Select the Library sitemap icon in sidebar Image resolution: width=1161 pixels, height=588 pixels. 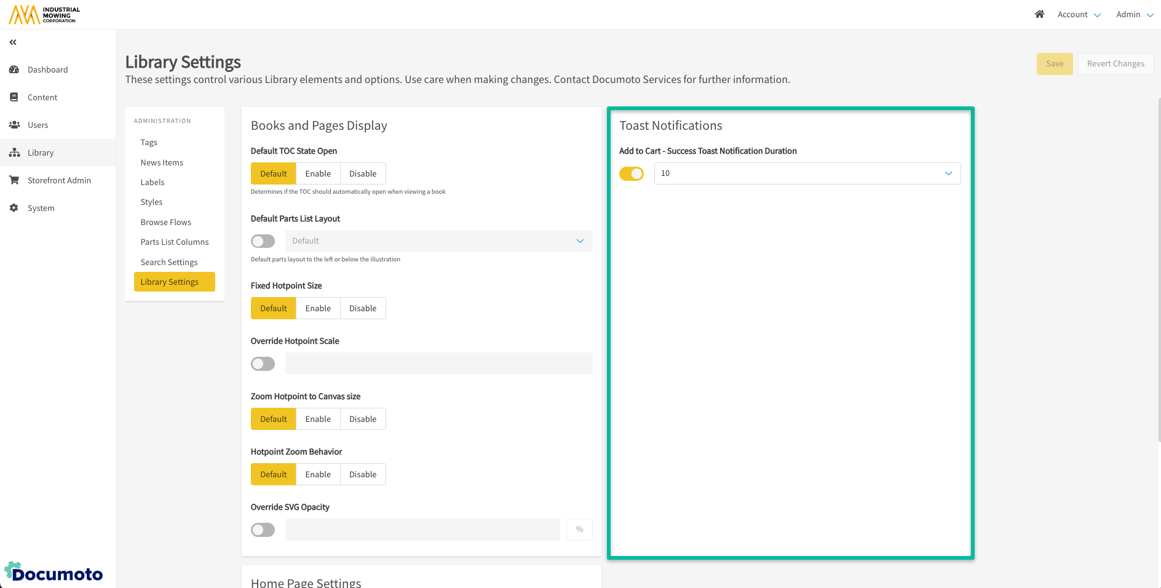click(x=14, y=153)
